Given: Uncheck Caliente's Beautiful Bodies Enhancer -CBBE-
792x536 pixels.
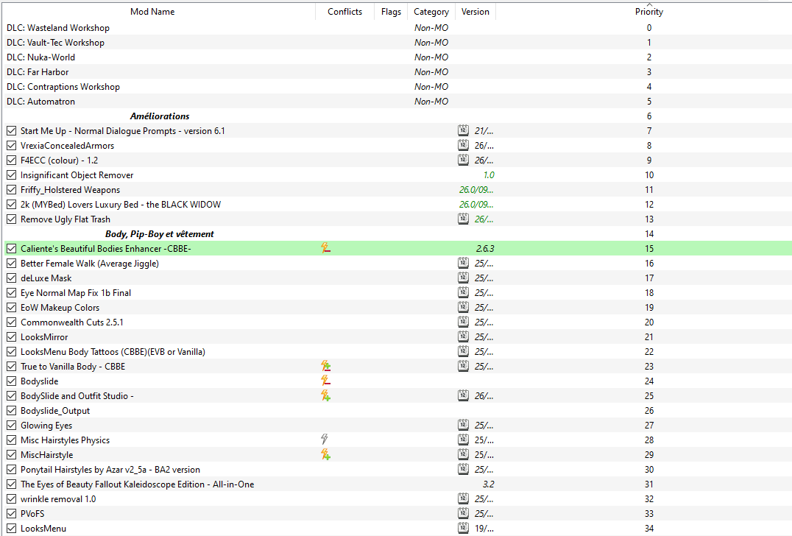Looking at the screenshot, I should pyautogui.click(x=12, y=249).
